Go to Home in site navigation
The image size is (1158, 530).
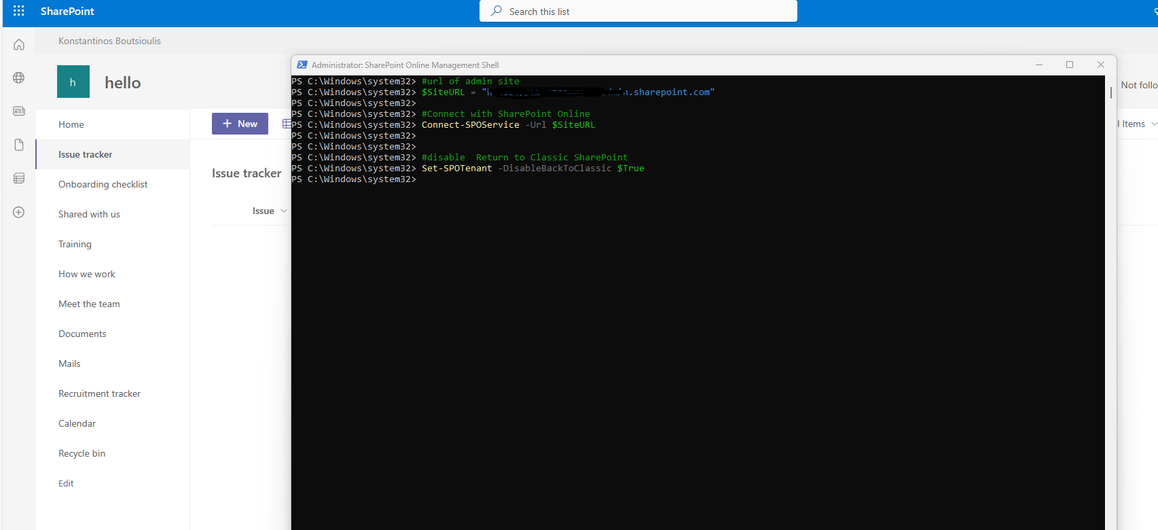(x=71, y=124)
